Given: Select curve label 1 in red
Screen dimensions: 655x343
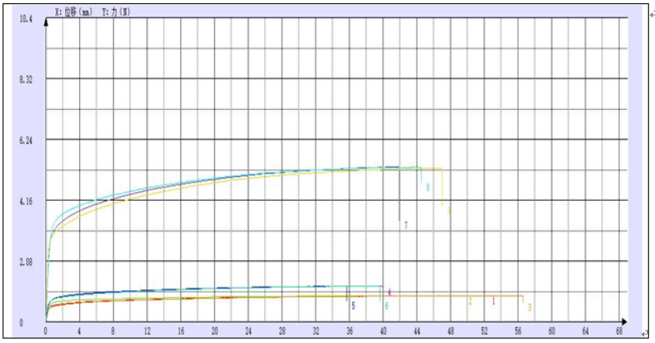Looking at the screenshot, I should (494, 301).
